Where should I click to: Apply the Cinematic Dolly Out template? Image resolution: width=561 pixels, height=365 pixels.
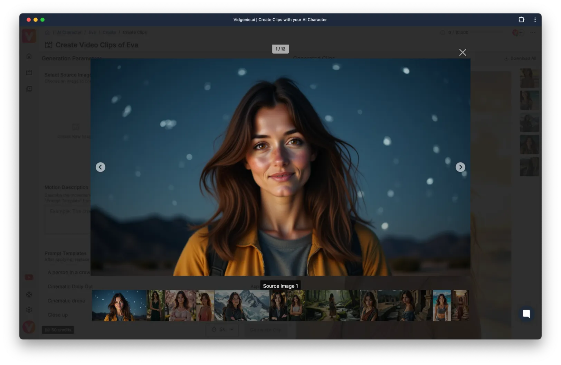70,287
